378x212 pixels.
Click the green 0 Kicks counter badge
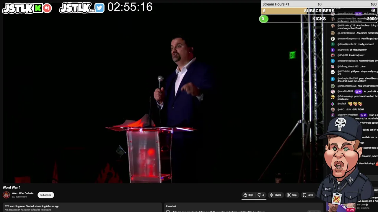click(263, 19)
